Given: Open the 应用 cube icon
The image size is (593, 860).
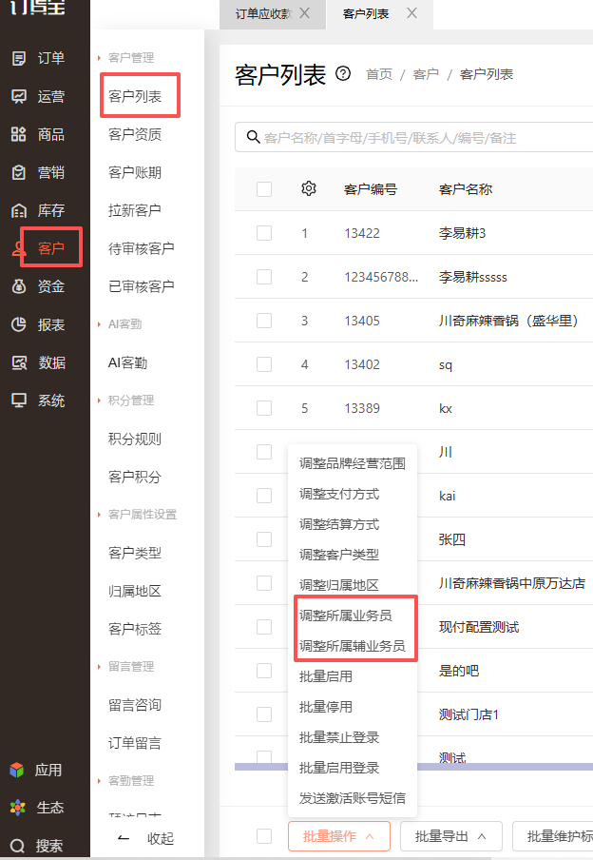Looking at the screenshot, I should (17, 770).
